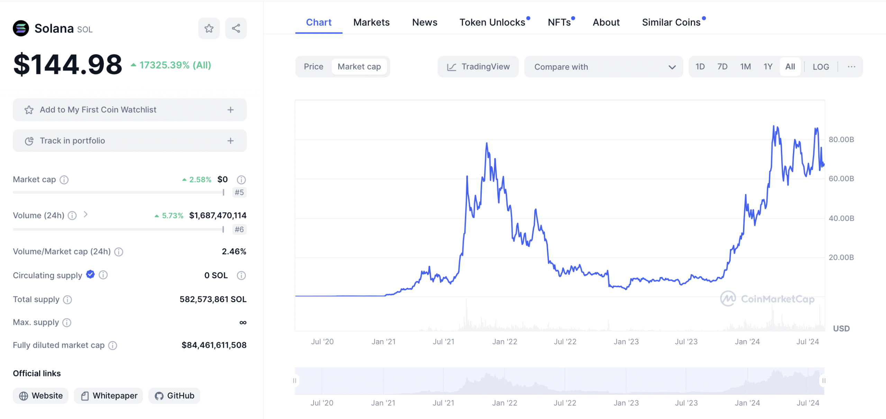Click left handle of chart range selector
The image size is (886, 419).
[x=295, y=381]
